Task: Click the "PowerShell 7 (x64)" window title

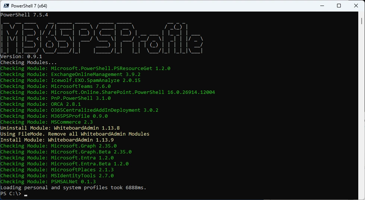Action: (29, 6)
